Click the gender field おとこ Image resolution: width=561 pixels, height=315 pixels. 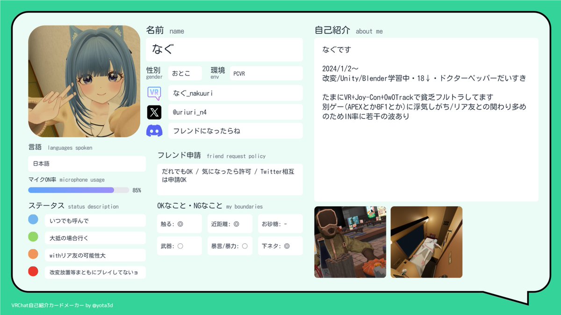[x=185, y=73]
